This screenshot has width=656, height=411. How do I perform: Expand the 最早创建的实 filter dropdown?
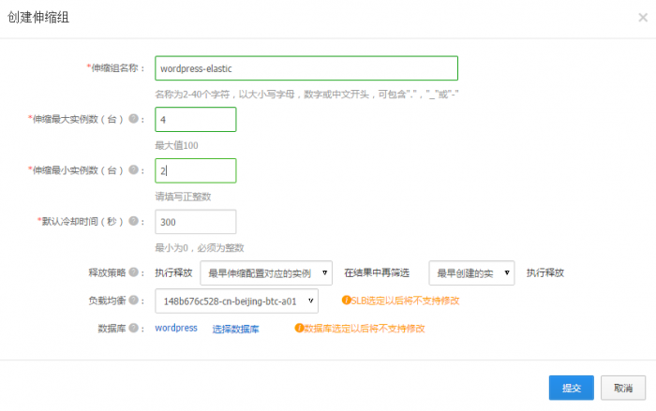point(471,272)
